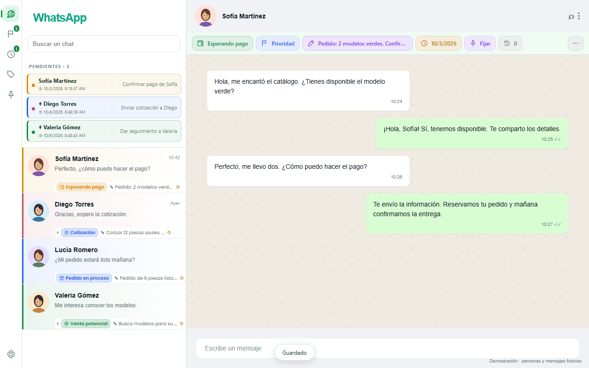Click Esperando pago tag in Sofía's chat row
The width and height of the screenshot is (589, 368).
81,187
